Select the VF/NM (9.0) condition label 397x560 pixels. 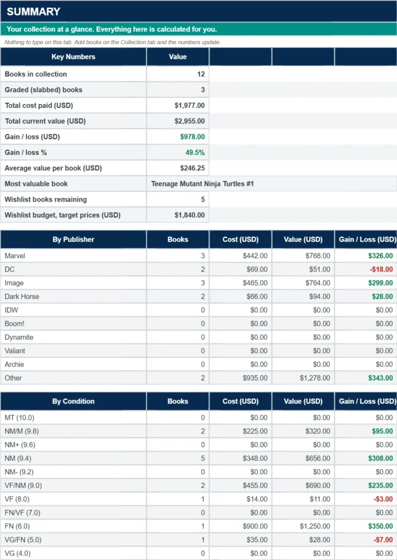pyautogui.click(x=23, y=486)
